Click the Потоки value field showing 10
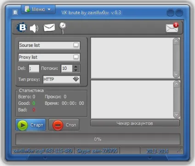Viewport: 195px width, 166px height. click(x=67, y=68)
